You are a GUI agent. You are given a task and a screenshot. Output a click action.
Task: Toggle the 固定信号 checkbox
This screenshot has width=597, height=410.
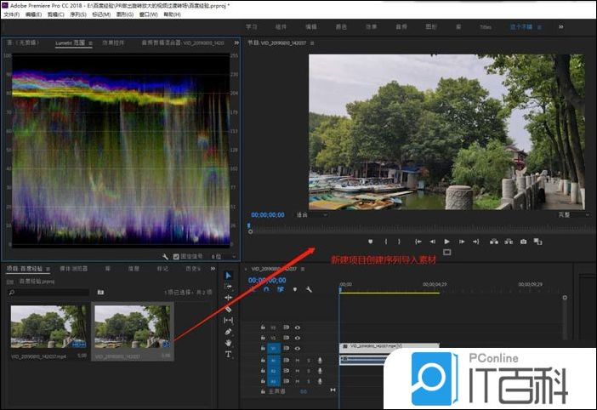click(x=176, y=255)
